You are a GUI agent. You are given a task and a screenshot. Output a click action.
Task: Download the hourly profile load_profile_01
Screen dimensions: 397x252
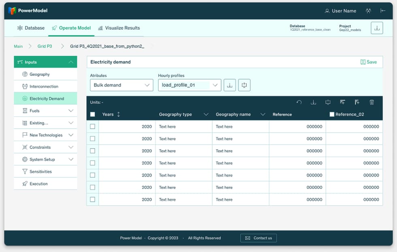230,85
